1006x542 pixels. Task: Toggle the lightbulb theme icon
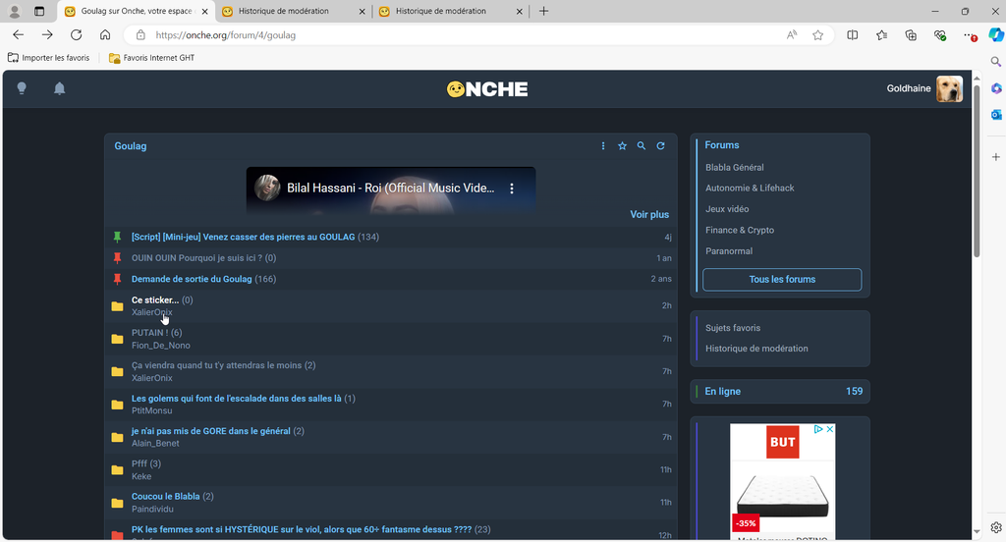[x=22, y=88]
